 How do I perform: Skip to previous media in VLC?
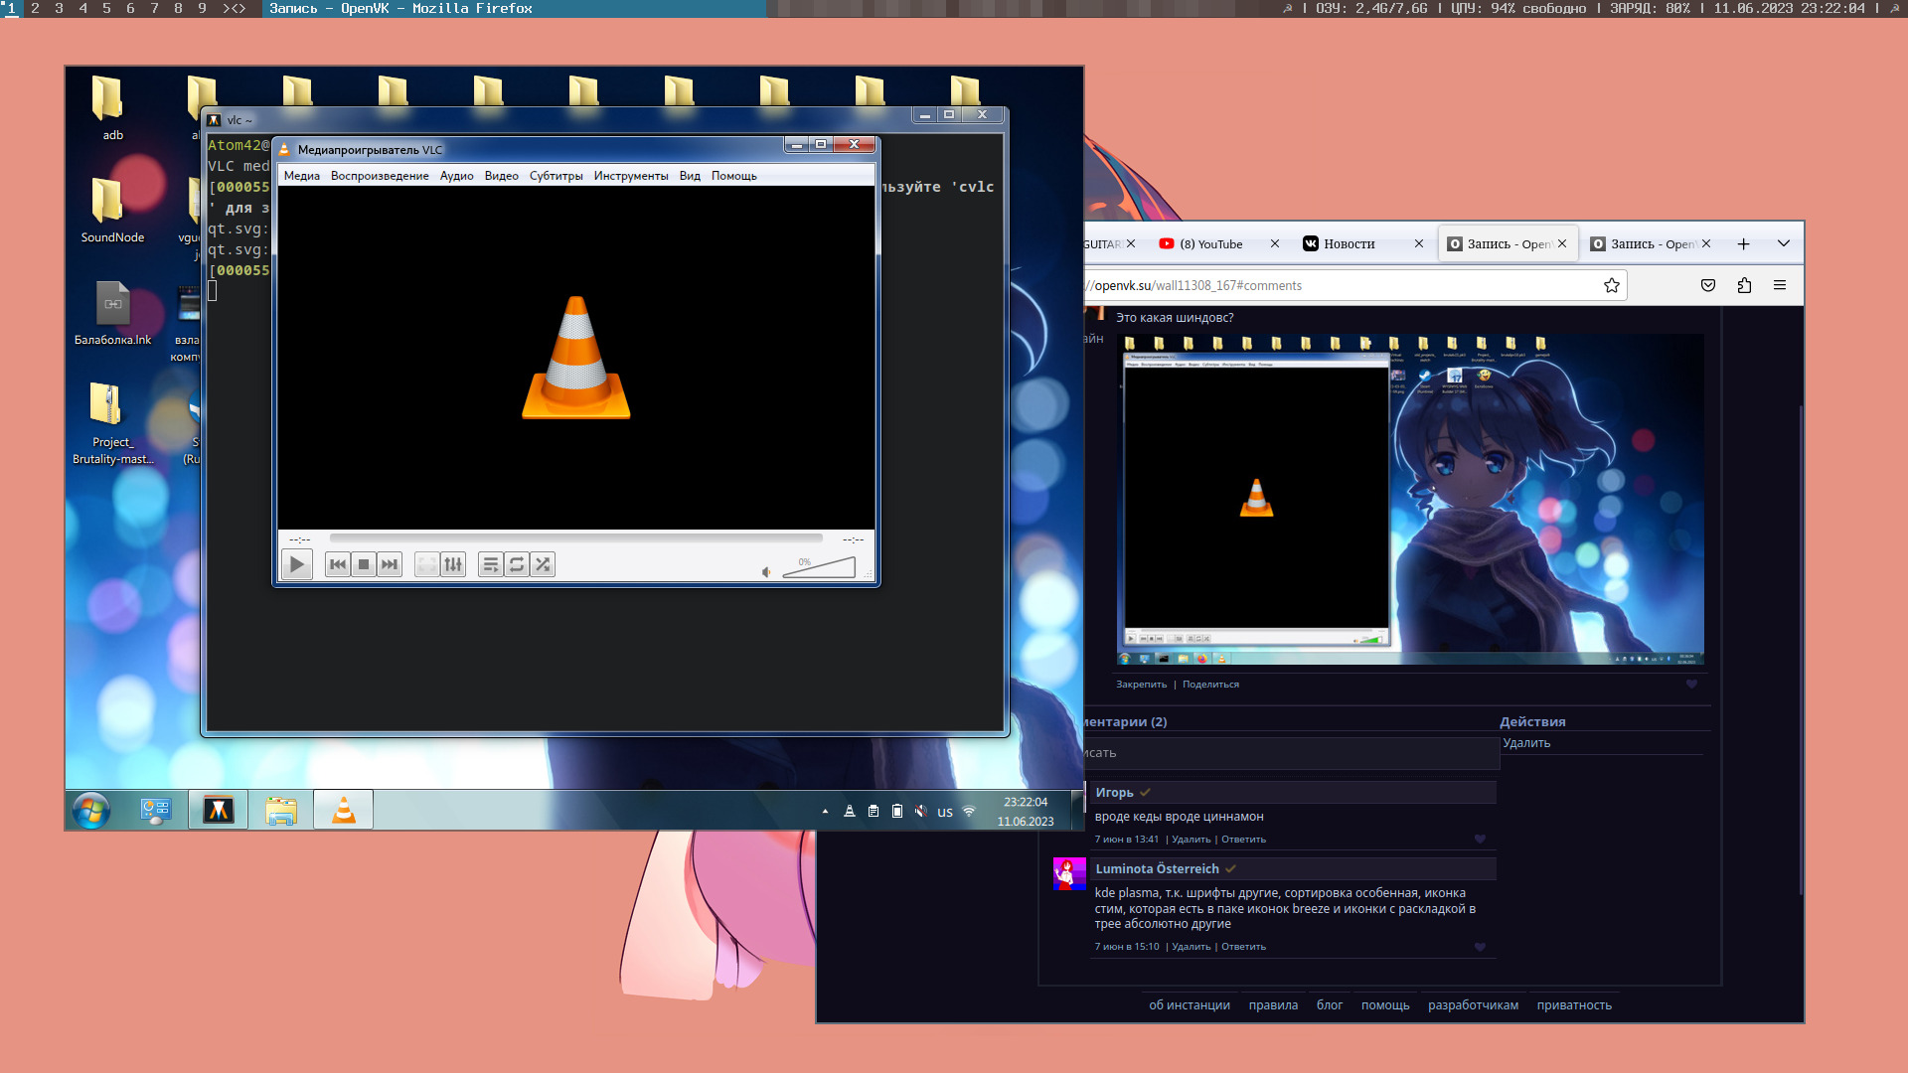(338, 565)
